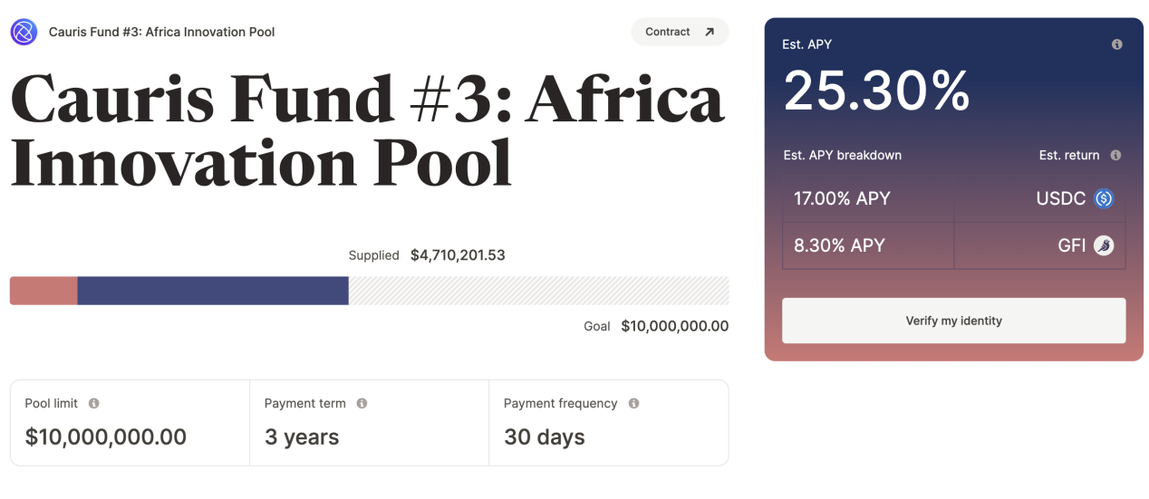Select the 17.00% APY breakdown row
Screen dimensions: 1149x499
pos(953,198)
